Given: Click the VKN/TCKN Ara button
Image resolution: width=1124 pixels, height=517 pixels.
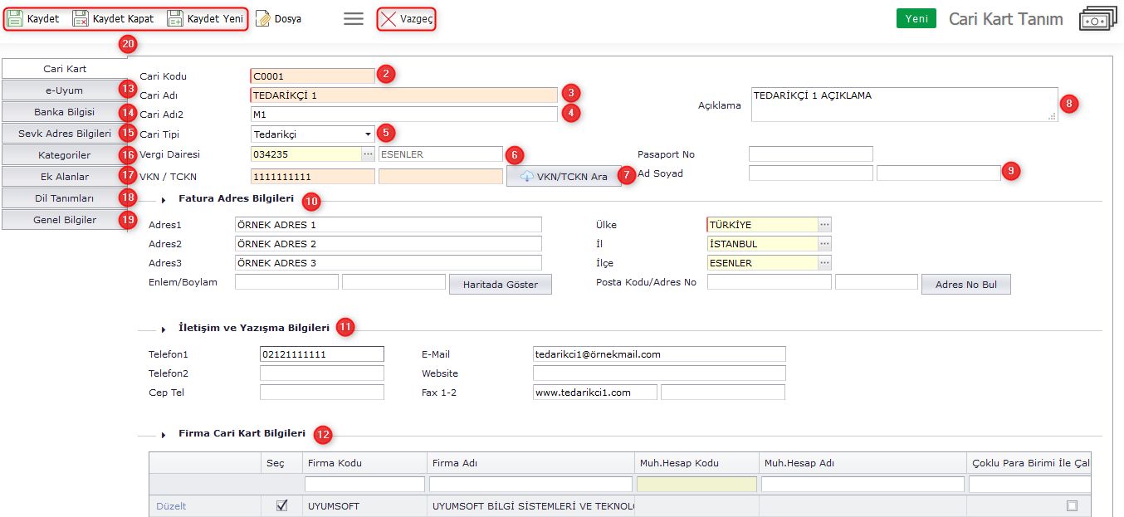Looking at the screenshot, I should click(564, 176).
